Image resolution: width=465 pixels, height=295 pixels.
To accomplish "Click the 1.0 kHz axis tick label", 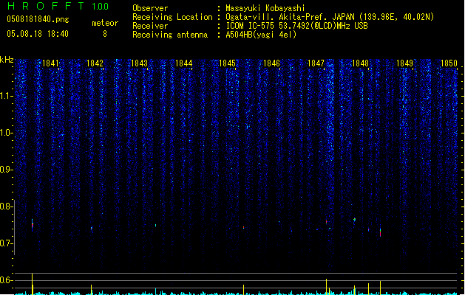I will (x=7, y=133).
